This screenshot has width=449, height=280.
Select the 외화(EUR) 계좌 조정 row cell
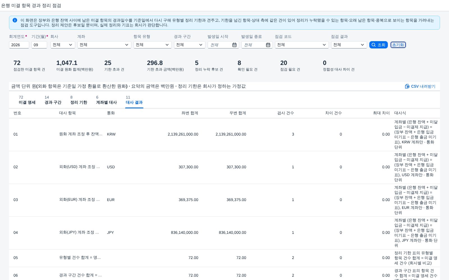tap(79, 200)
